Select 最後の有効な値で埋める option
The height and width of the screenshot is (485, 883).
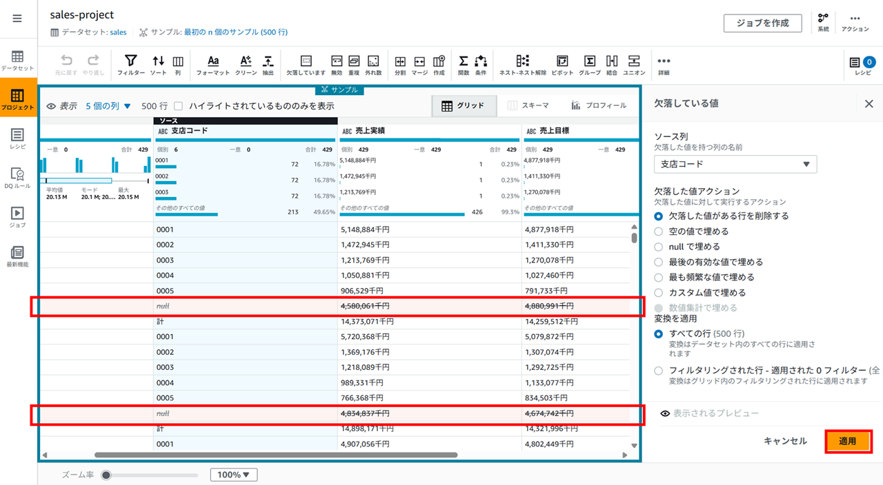click(658, 262)
